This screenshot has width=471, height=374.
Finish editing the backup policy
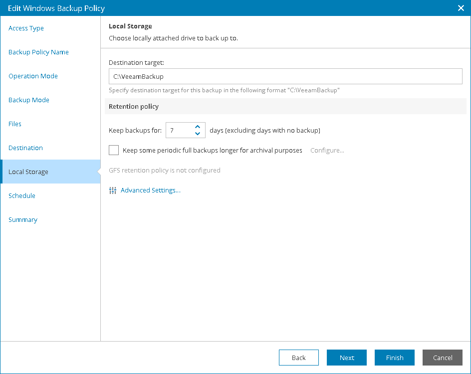[394, 358]
